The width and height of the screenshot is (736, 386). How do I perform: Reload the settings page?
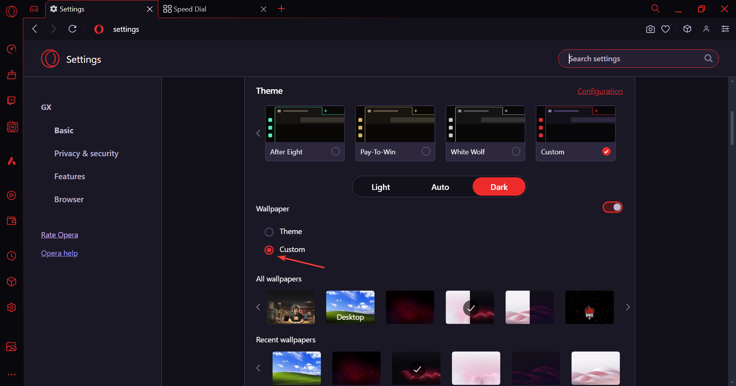click(x=72, y=29)
